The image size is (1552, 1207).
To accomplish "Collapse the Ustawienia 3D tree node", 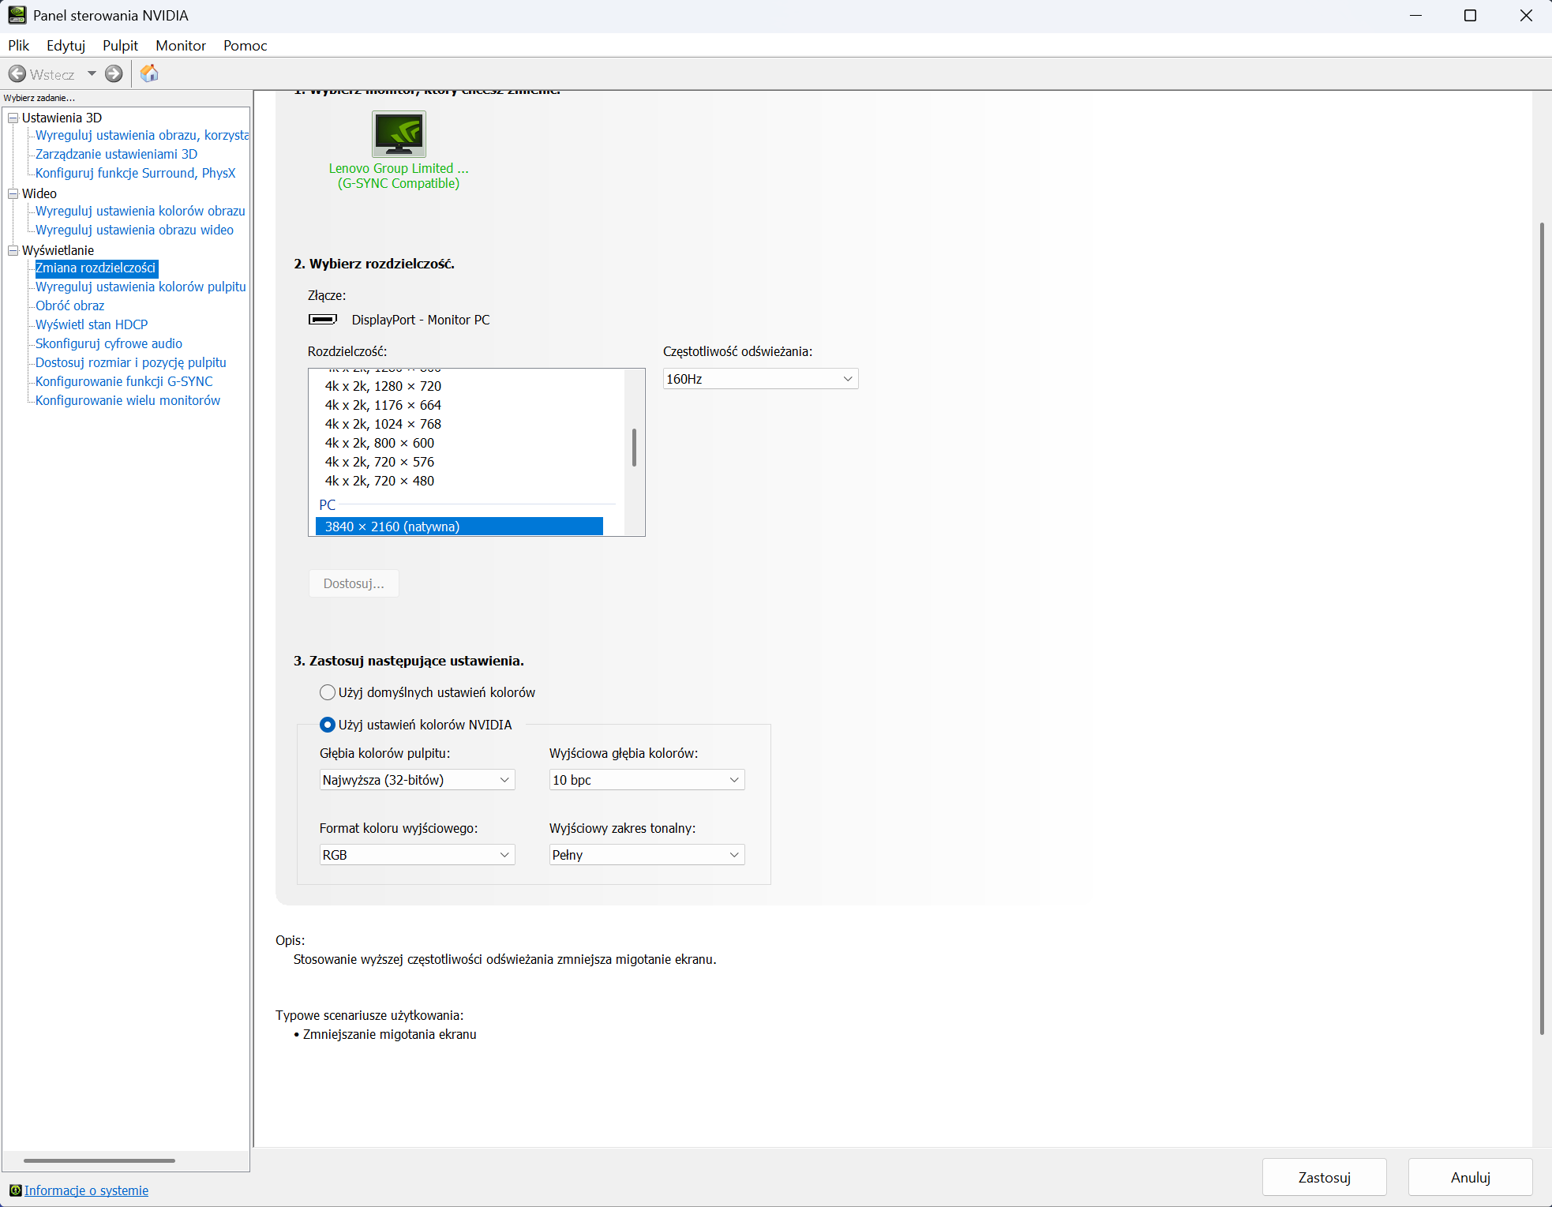I will (13, 118).
